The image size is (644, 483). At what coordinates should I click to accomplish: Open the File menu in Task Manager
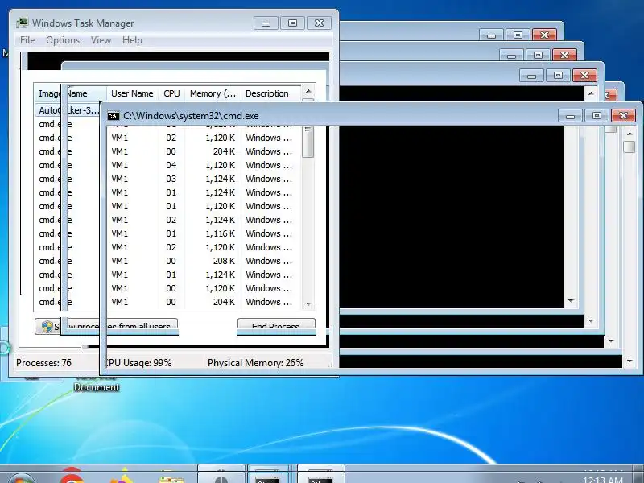click(x=27, y=40)
